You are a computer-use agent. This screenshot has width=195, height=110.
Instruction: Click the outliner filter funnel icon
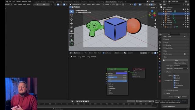coord(184,5)
